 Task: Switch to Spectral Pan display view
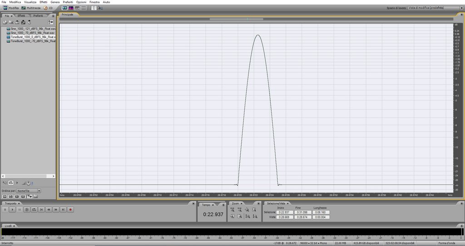tap(77, 8)
